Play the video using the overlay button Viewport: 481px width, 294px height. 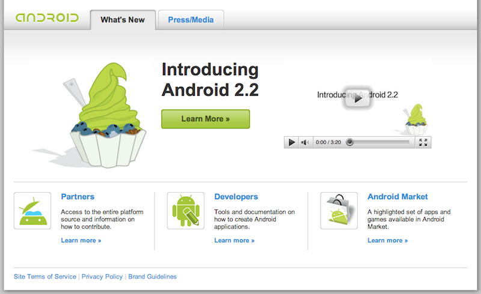tap(357, 98)
